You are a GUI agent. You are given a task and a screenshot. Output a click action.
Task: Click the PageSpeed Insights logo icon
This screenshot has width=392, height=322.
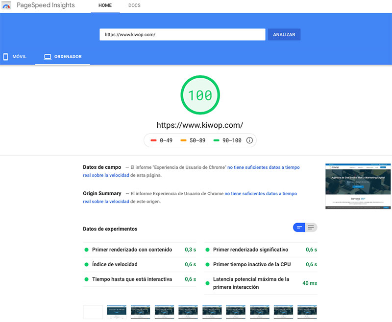coord(7,5)
